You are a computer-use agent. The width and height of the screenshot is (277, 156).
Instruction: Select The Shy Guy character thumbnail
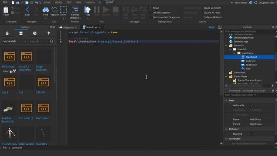pos(10,134)
